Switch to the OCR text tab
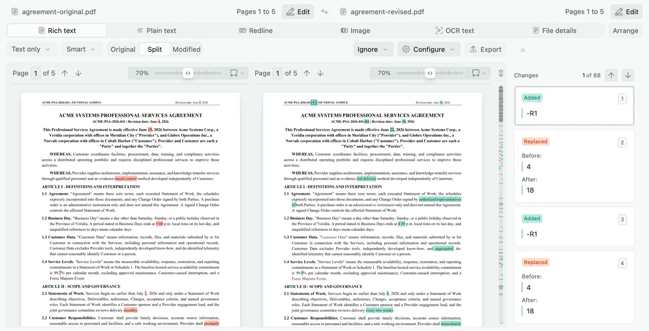The width and height of the screenshot is (649, 331). (454, 30)
